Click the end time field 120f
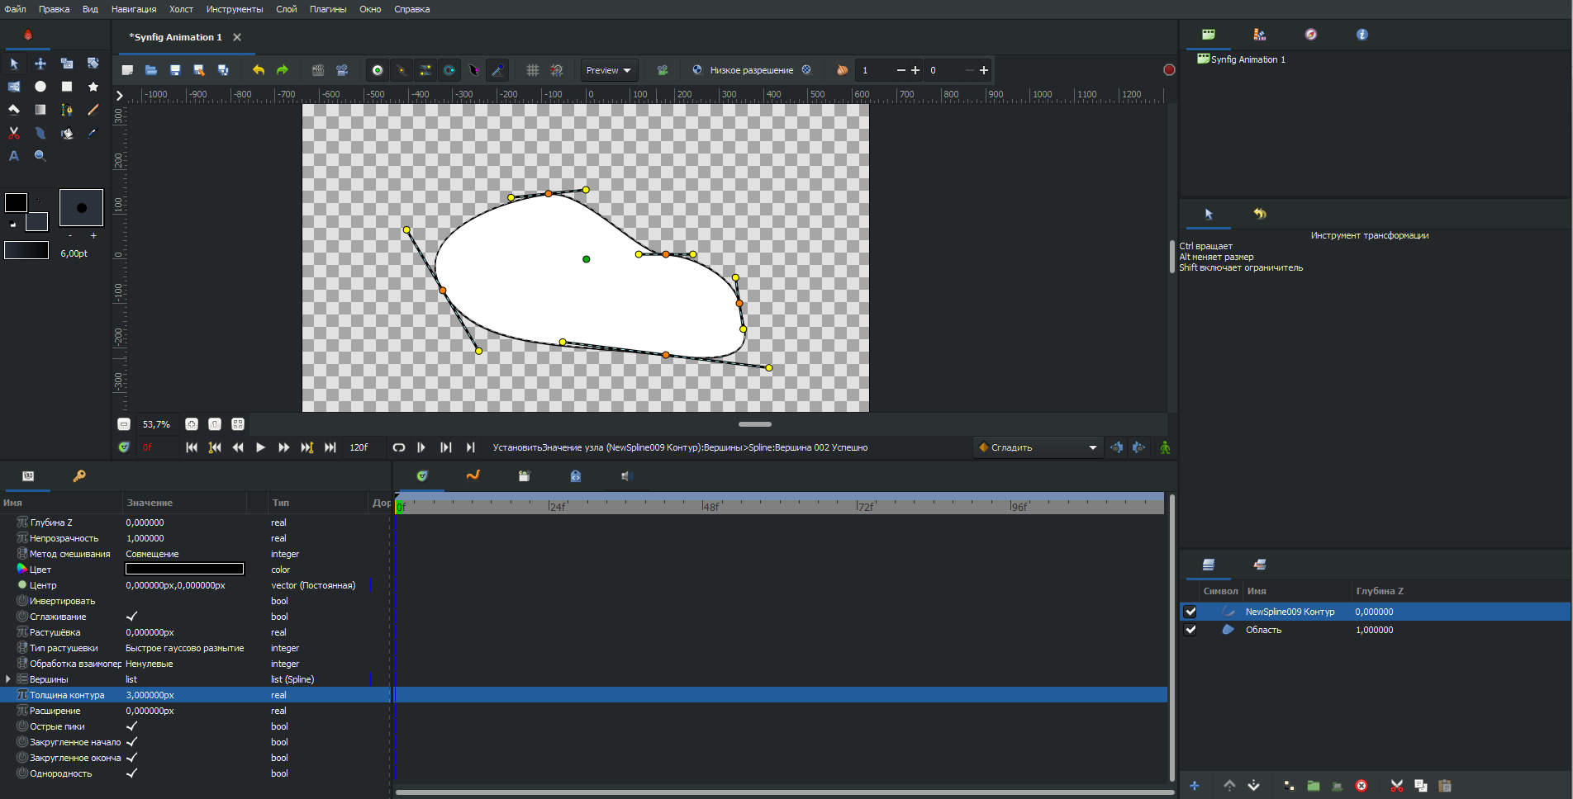 coord(360,447)
